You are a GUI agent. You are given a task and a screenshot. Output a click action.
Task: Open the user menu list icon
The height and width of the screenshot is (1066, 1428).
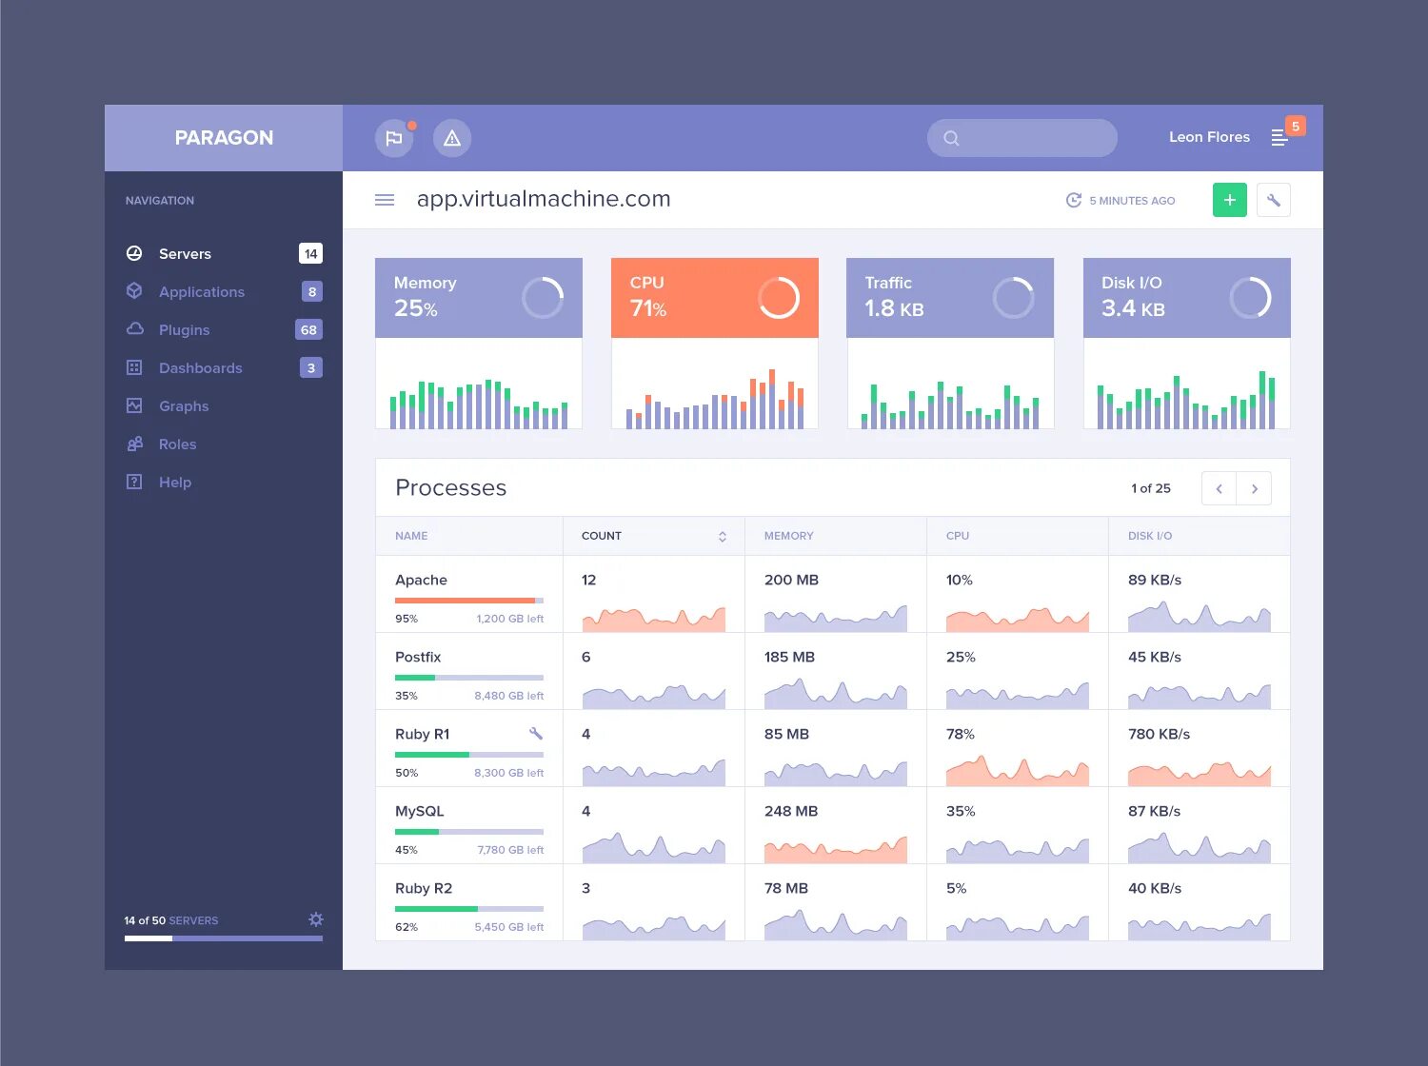[1279, 138]
